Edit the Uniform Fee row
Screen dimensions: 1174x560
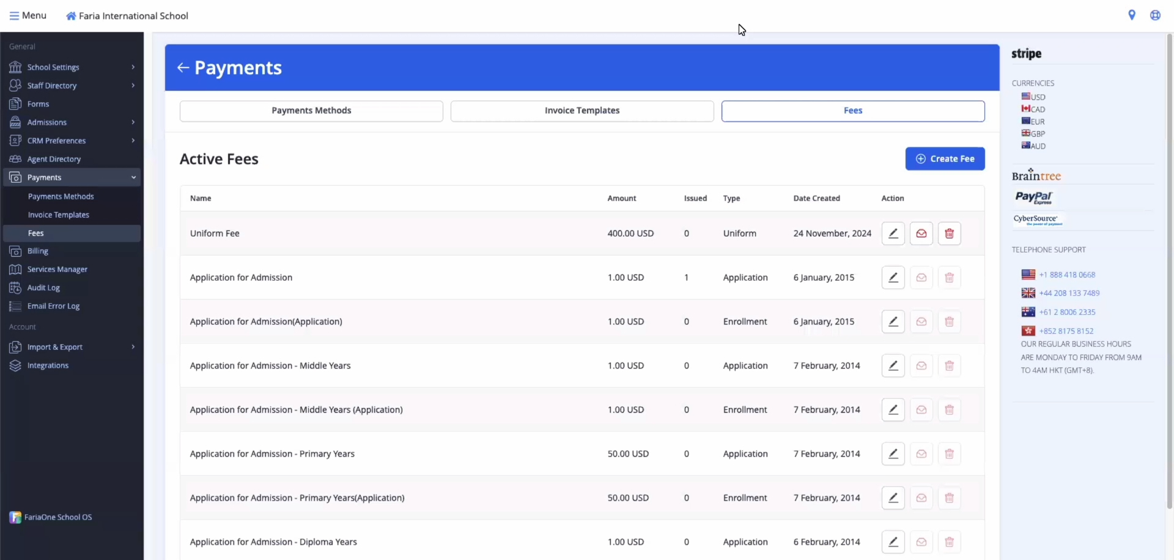[893, 234]
